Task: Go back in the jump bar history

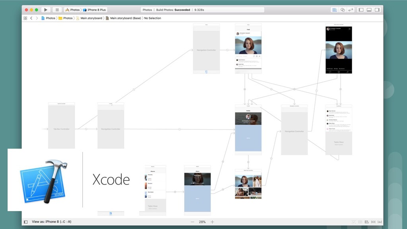Action: point(31,18)
